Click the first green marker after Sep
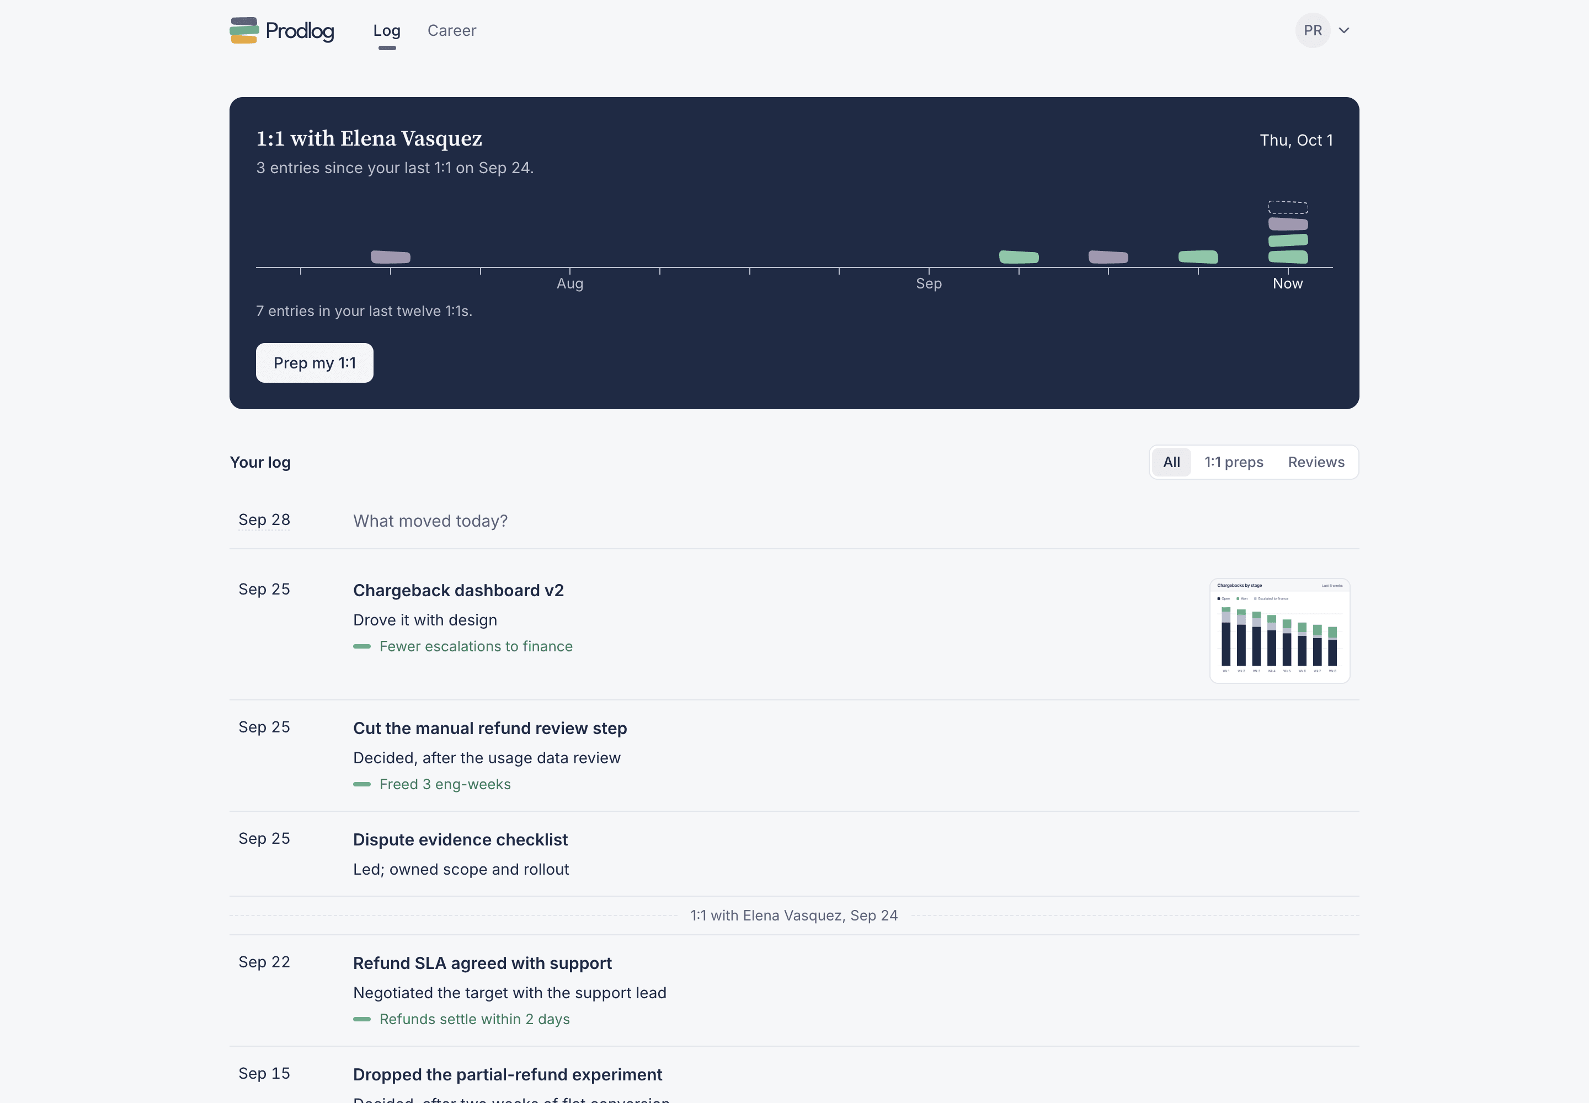The image size is (1589, 1103). (x=1019, y=257)
